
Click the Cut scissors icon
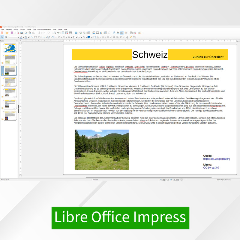(26, 33)
